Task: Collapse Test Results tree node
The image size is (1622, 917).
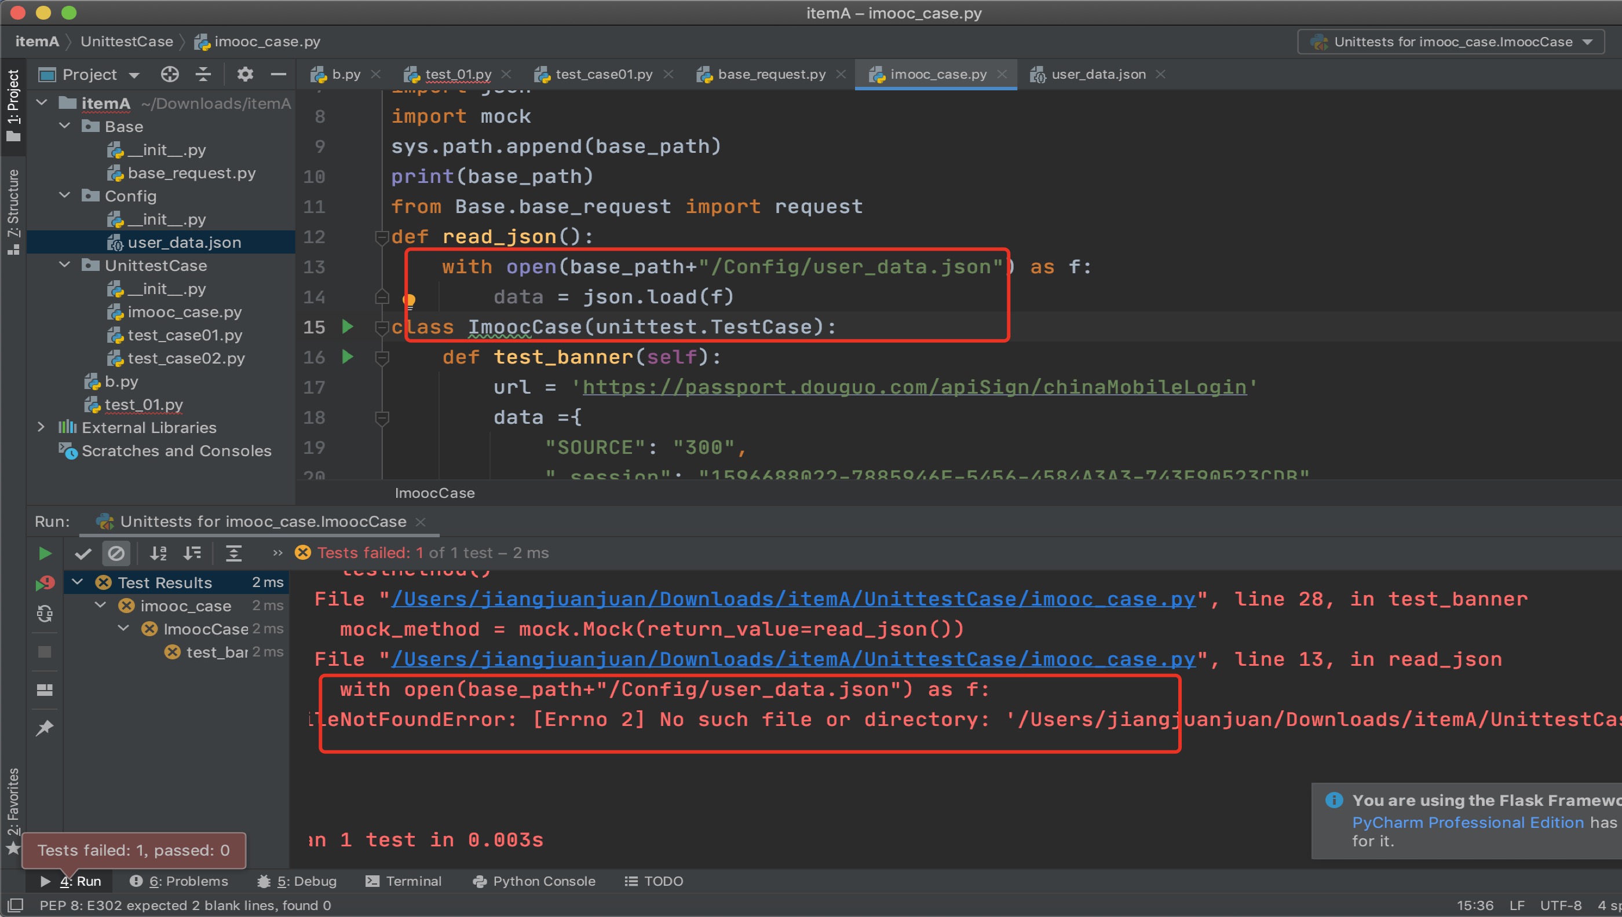Action: pos(78,582)
